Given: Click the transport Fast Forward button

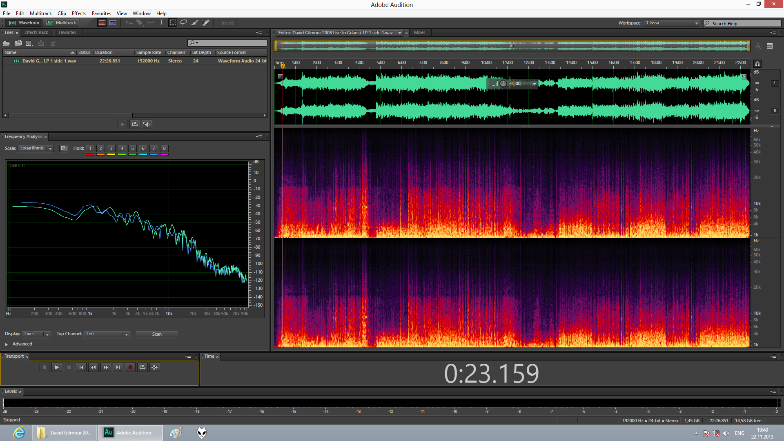Looking at the screenshot, I should [x=106, y=367].
